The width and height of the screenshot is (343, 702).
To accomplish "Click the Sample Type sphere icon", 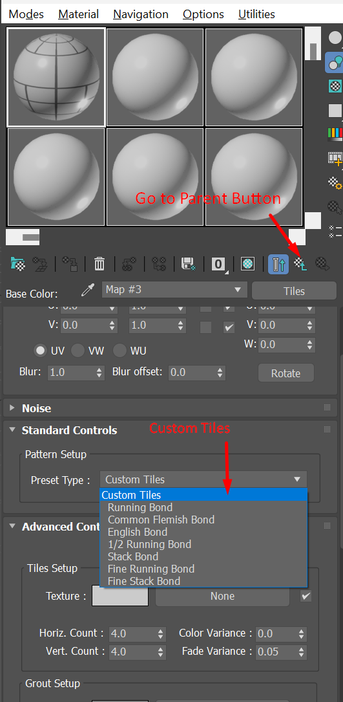I will pos(335,38).
